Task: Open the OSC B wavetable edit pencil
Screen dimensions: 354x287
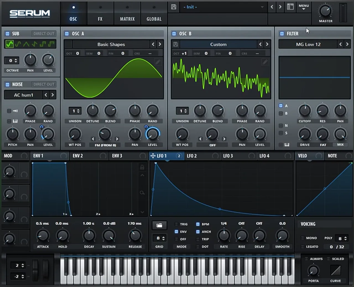Action: [x=265, y=62]
